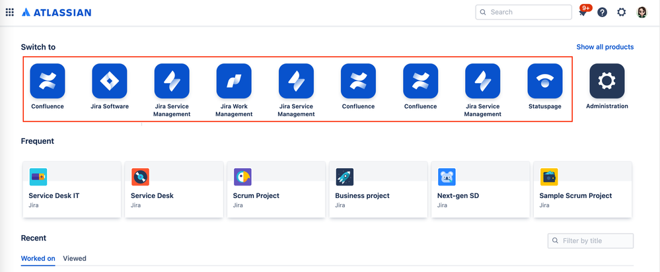Switch to Jira Work Management
The width and height of the screenshot is (660, 272).
(234, 90)
